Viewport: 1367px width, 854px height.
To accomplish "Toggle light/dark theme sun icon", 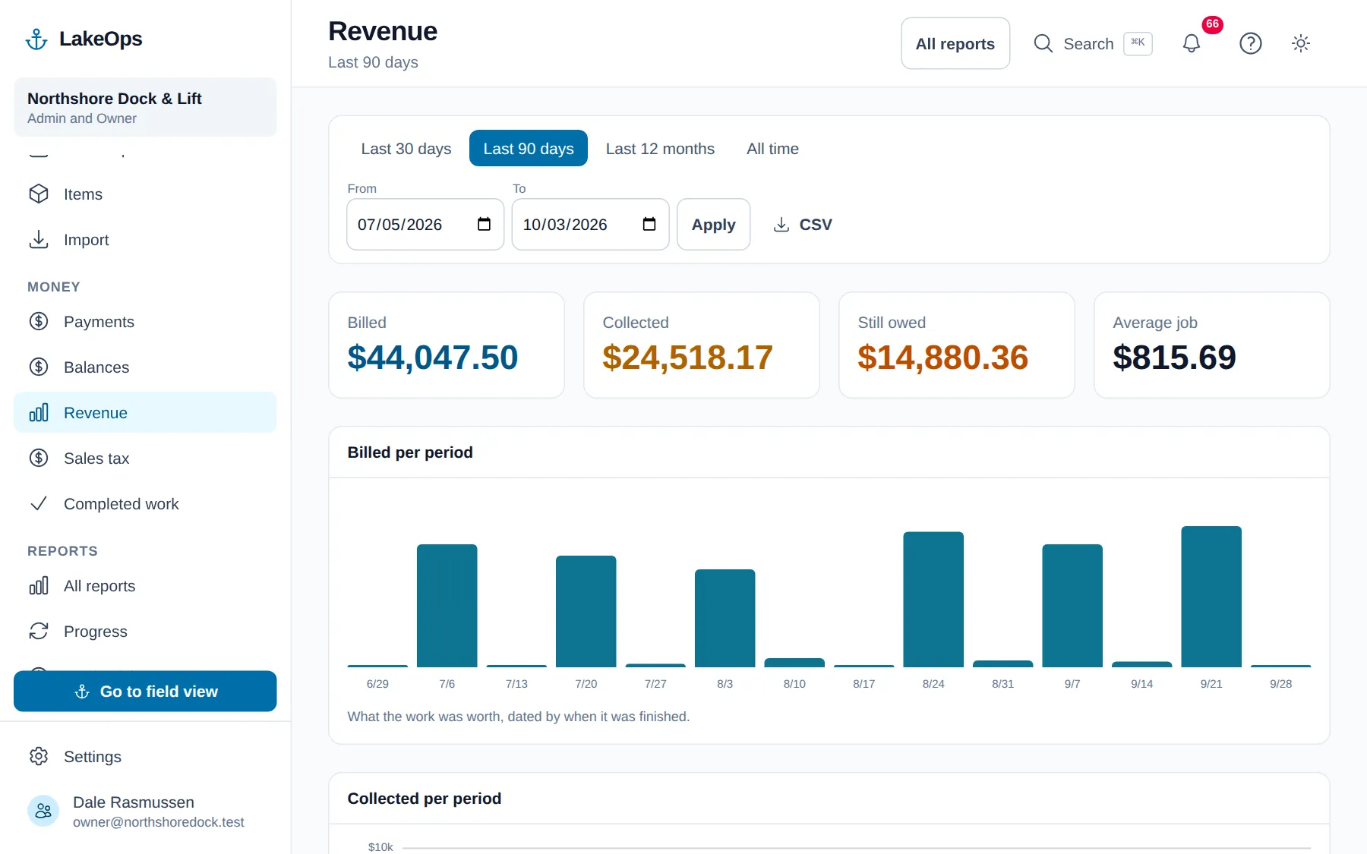I will pos(1301,43).
